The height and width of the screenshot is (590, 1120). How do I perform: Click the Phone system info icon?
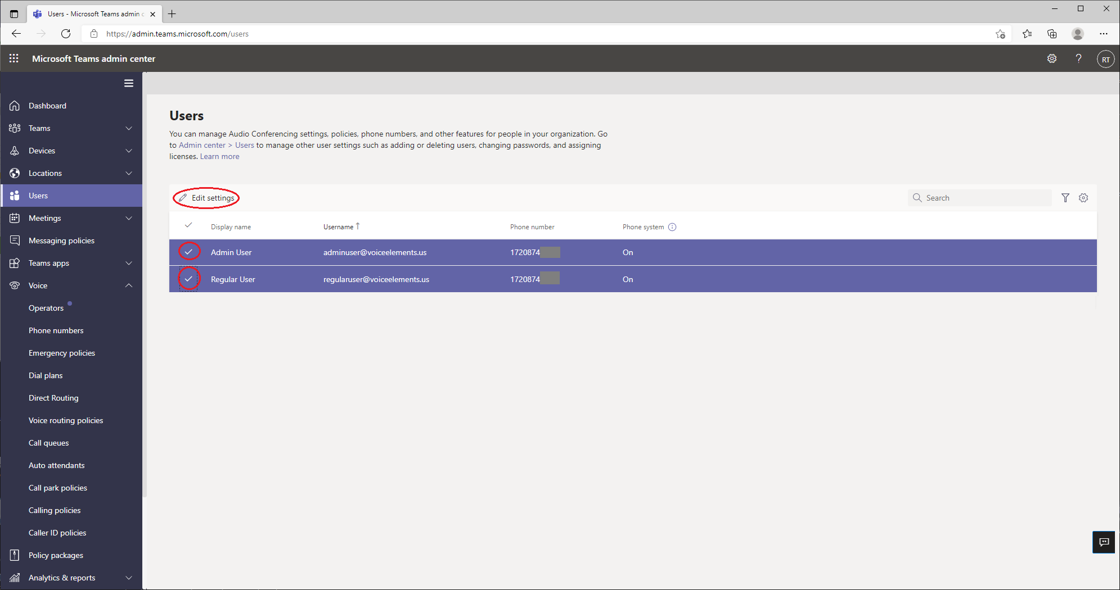(x=672, y=227)
